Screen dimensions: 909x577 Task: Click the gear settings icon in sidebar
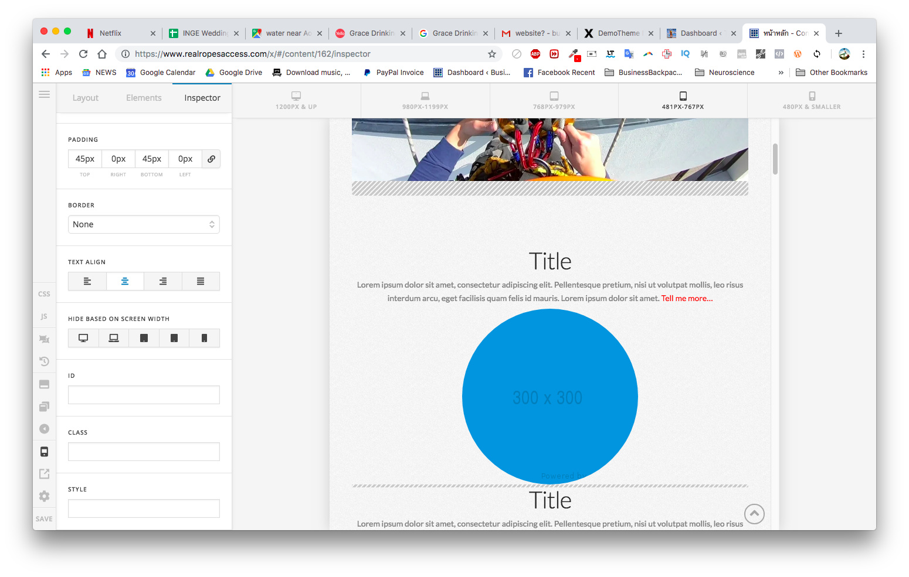44,496
